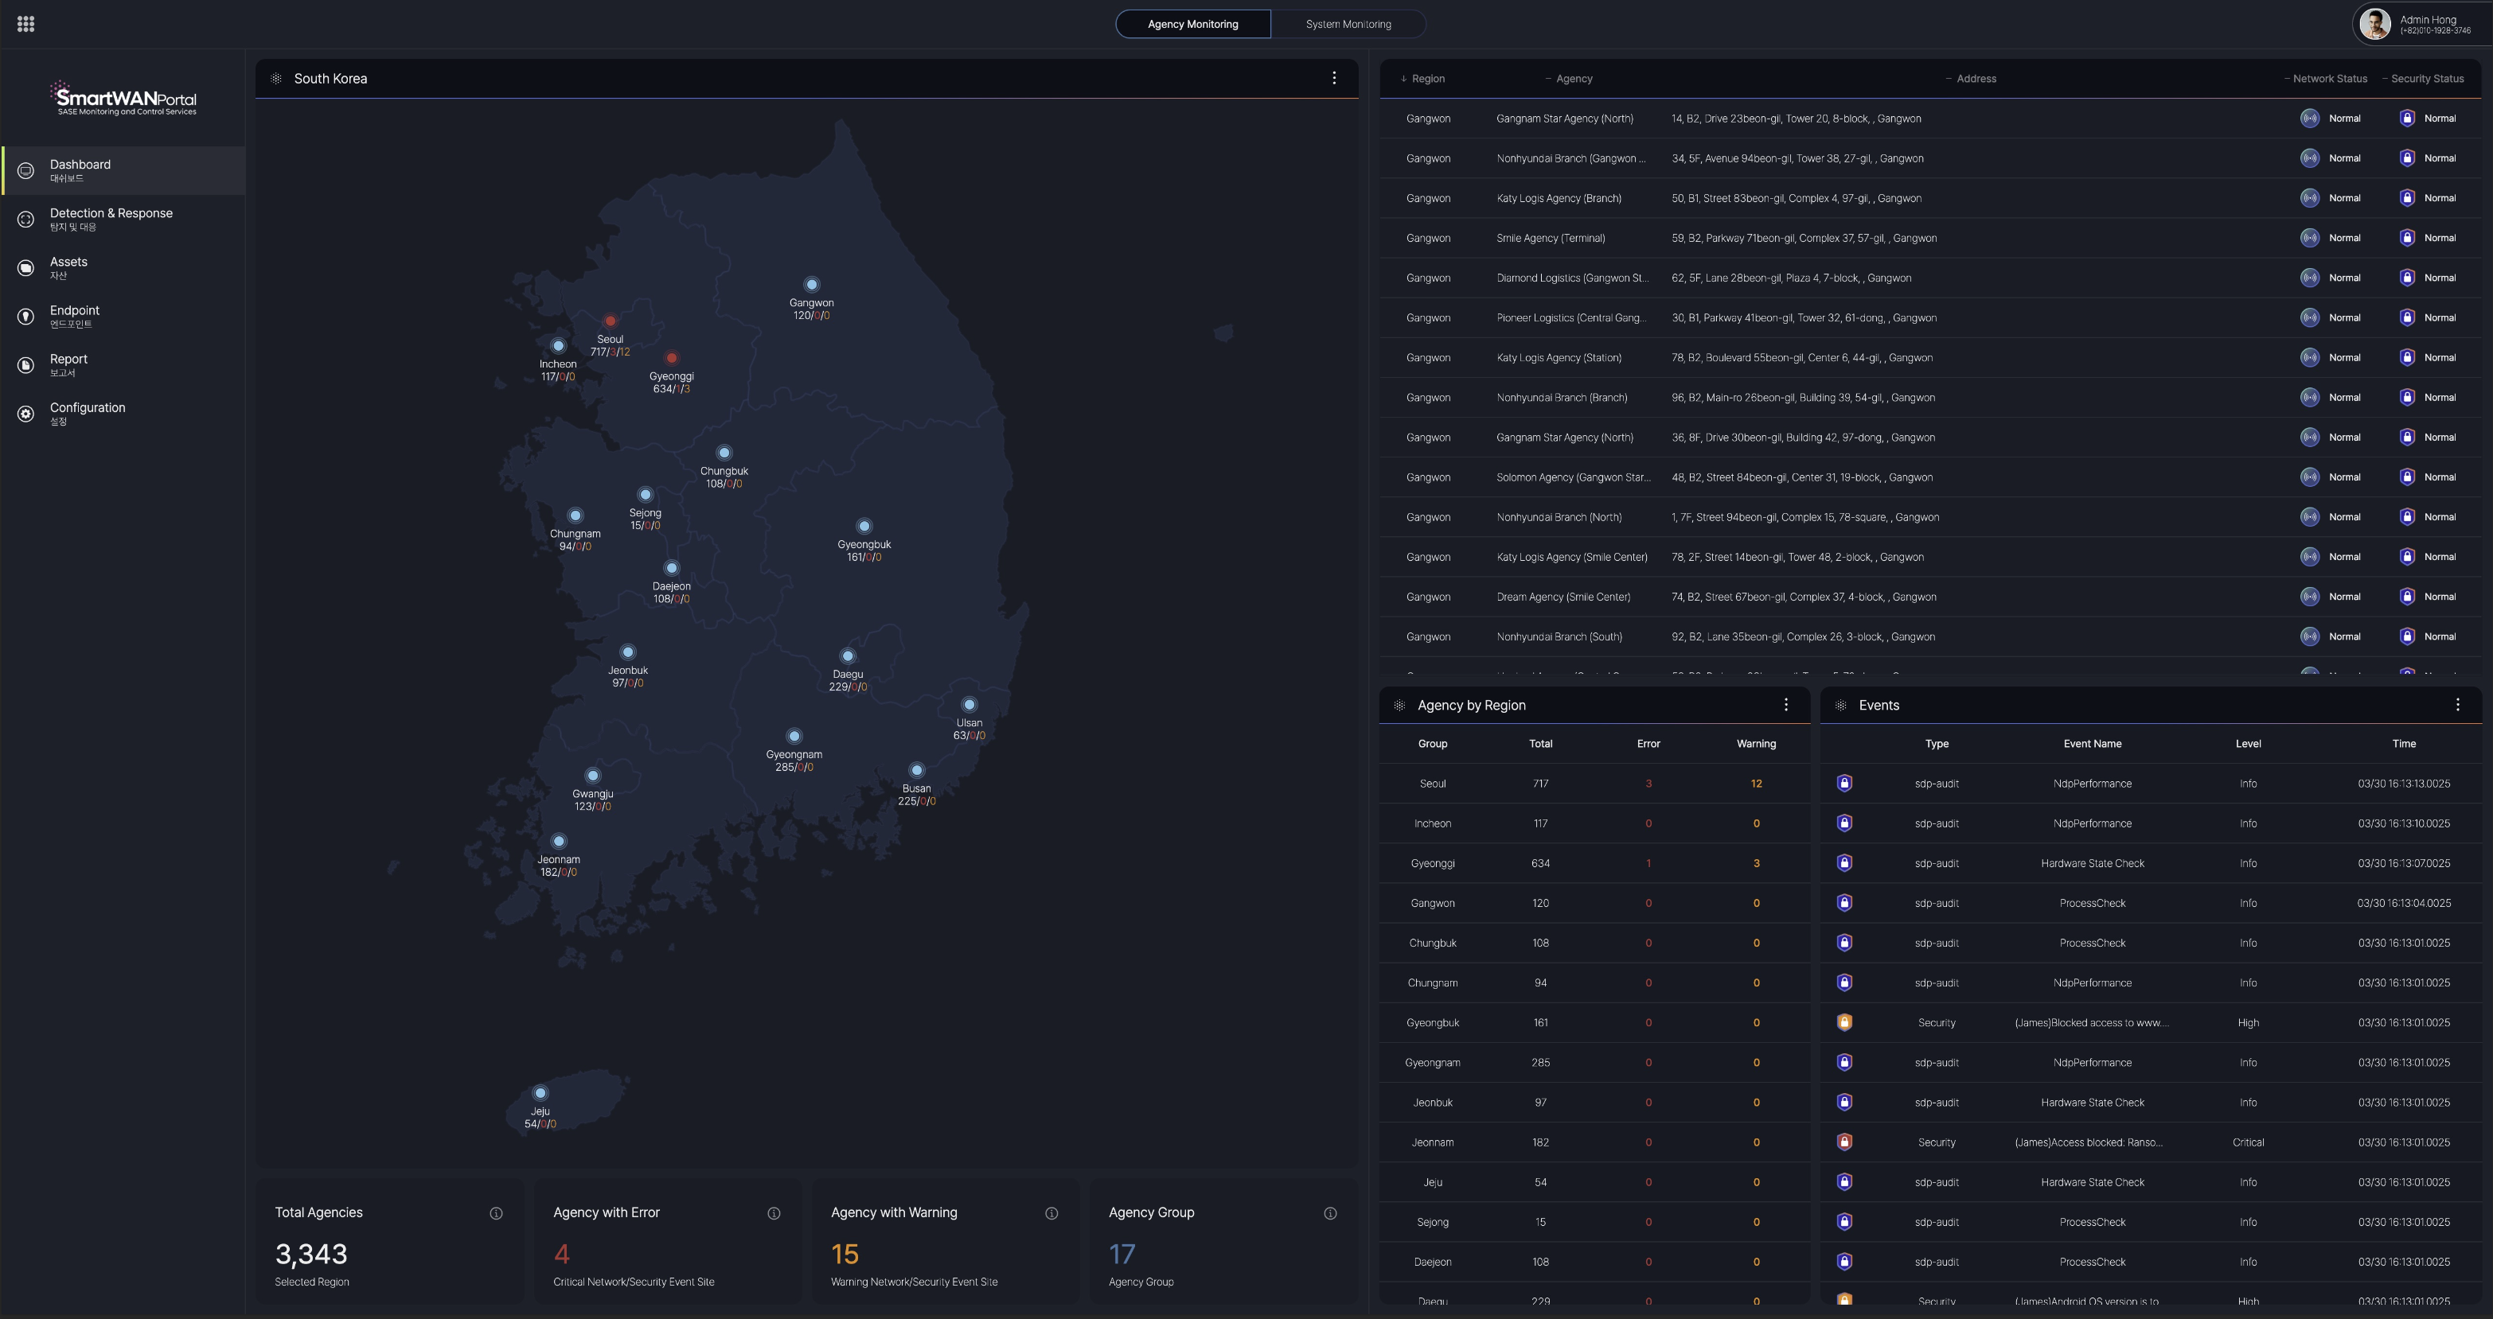Open Detection & Response section icon
Screen dimensions: 2493x1319
click(26, 220)
